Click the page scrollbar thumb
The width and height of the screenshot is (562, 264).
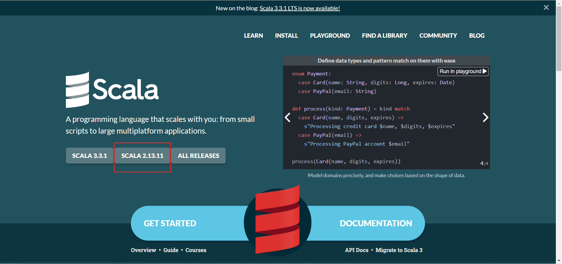(559, 38)
